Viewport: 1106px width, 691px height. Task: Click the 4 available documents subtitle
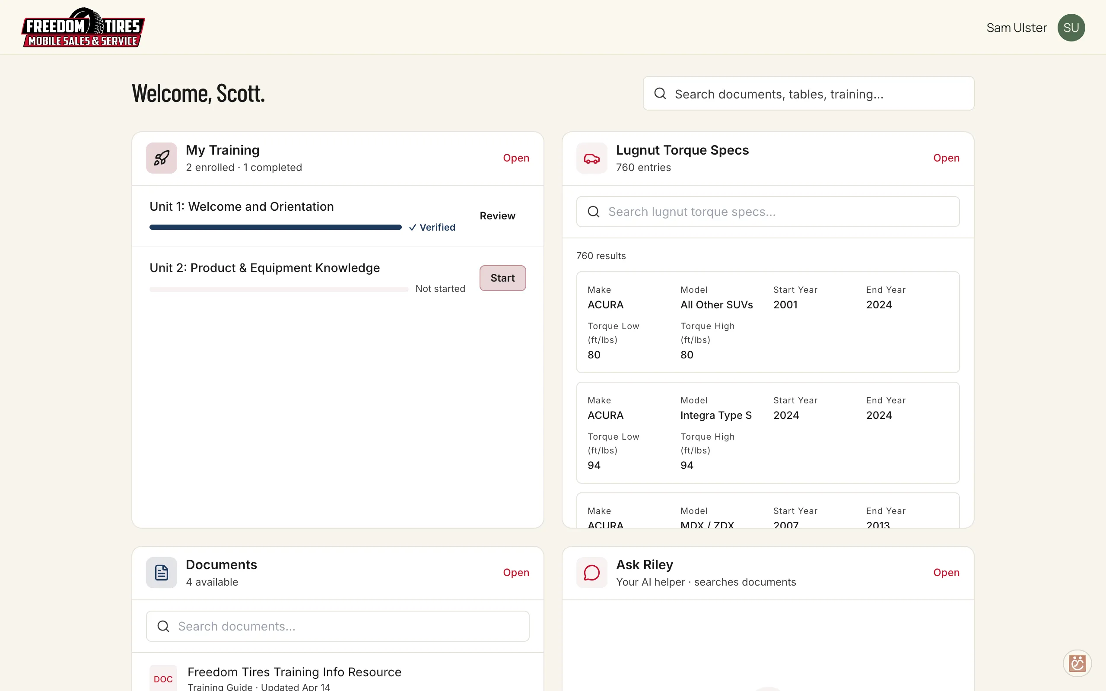(x=212, y=582)
